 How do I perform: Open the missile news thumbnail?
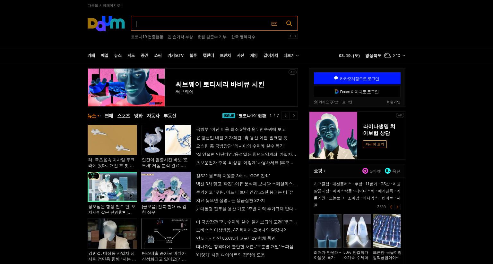(112, 140)
